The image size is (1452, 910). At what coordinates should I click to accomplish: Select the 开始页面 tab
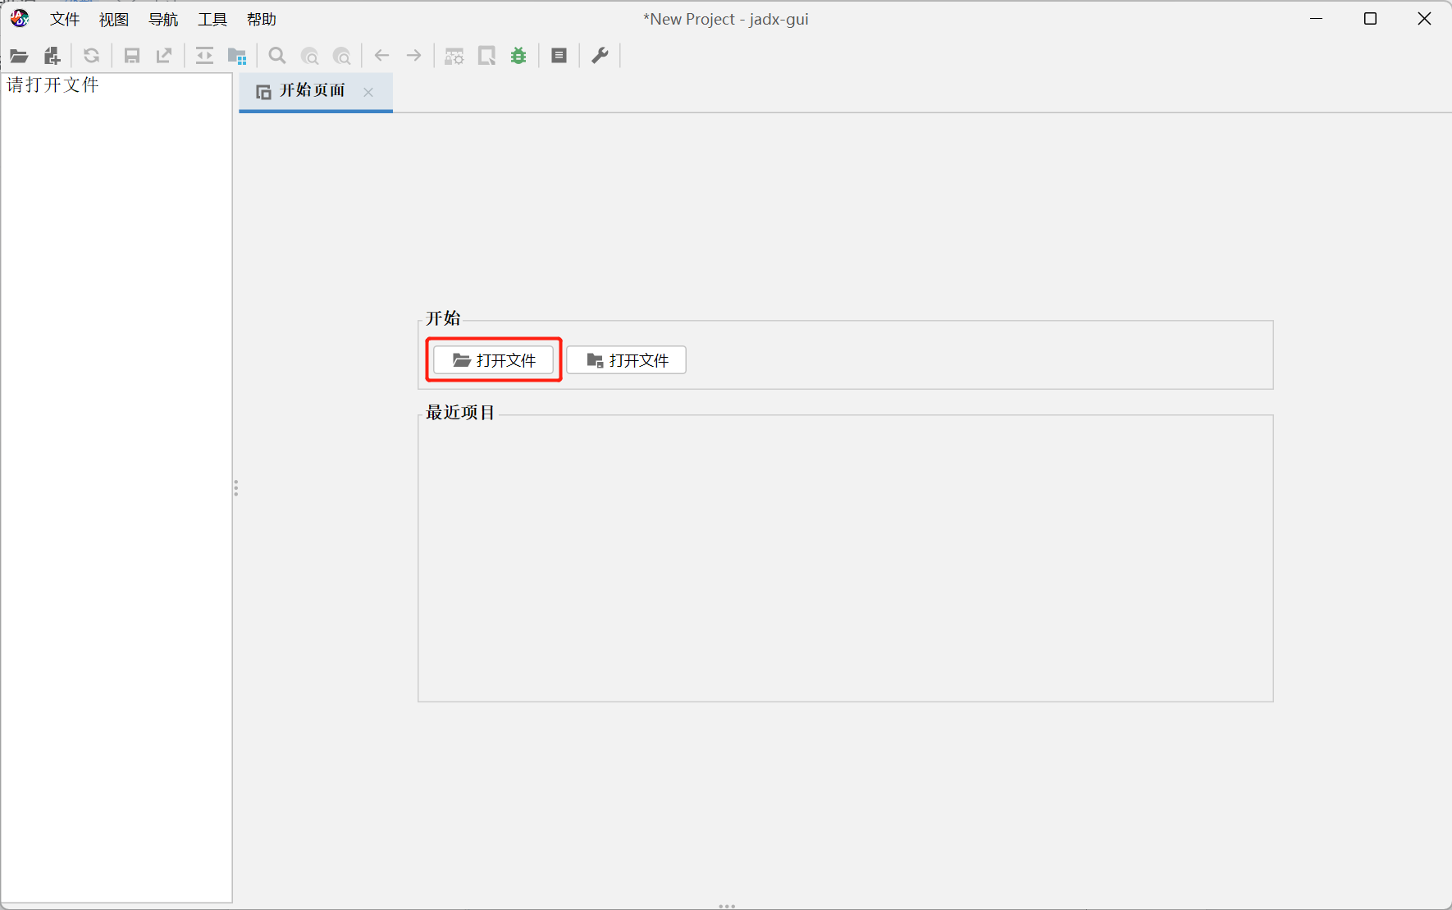click(x=310, y=92)
